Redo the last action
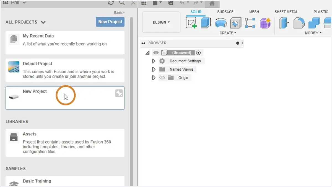Screen dimensions: 332x187 [x=196, y=3]
